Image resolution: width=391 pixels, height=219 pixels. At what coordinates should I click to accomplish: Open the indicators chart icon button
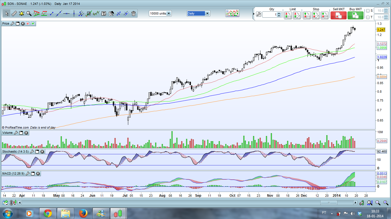point(232,13)
